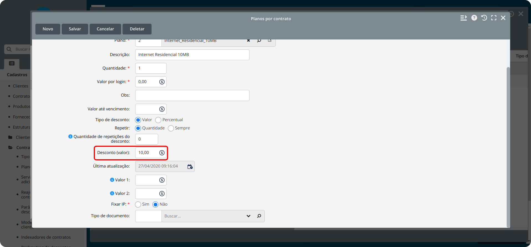Click the sidebar search magnifier icon

coord(9,49)
